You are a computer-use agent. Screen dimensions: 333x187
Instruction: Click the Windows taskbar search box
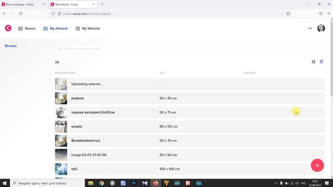(47, 183)
